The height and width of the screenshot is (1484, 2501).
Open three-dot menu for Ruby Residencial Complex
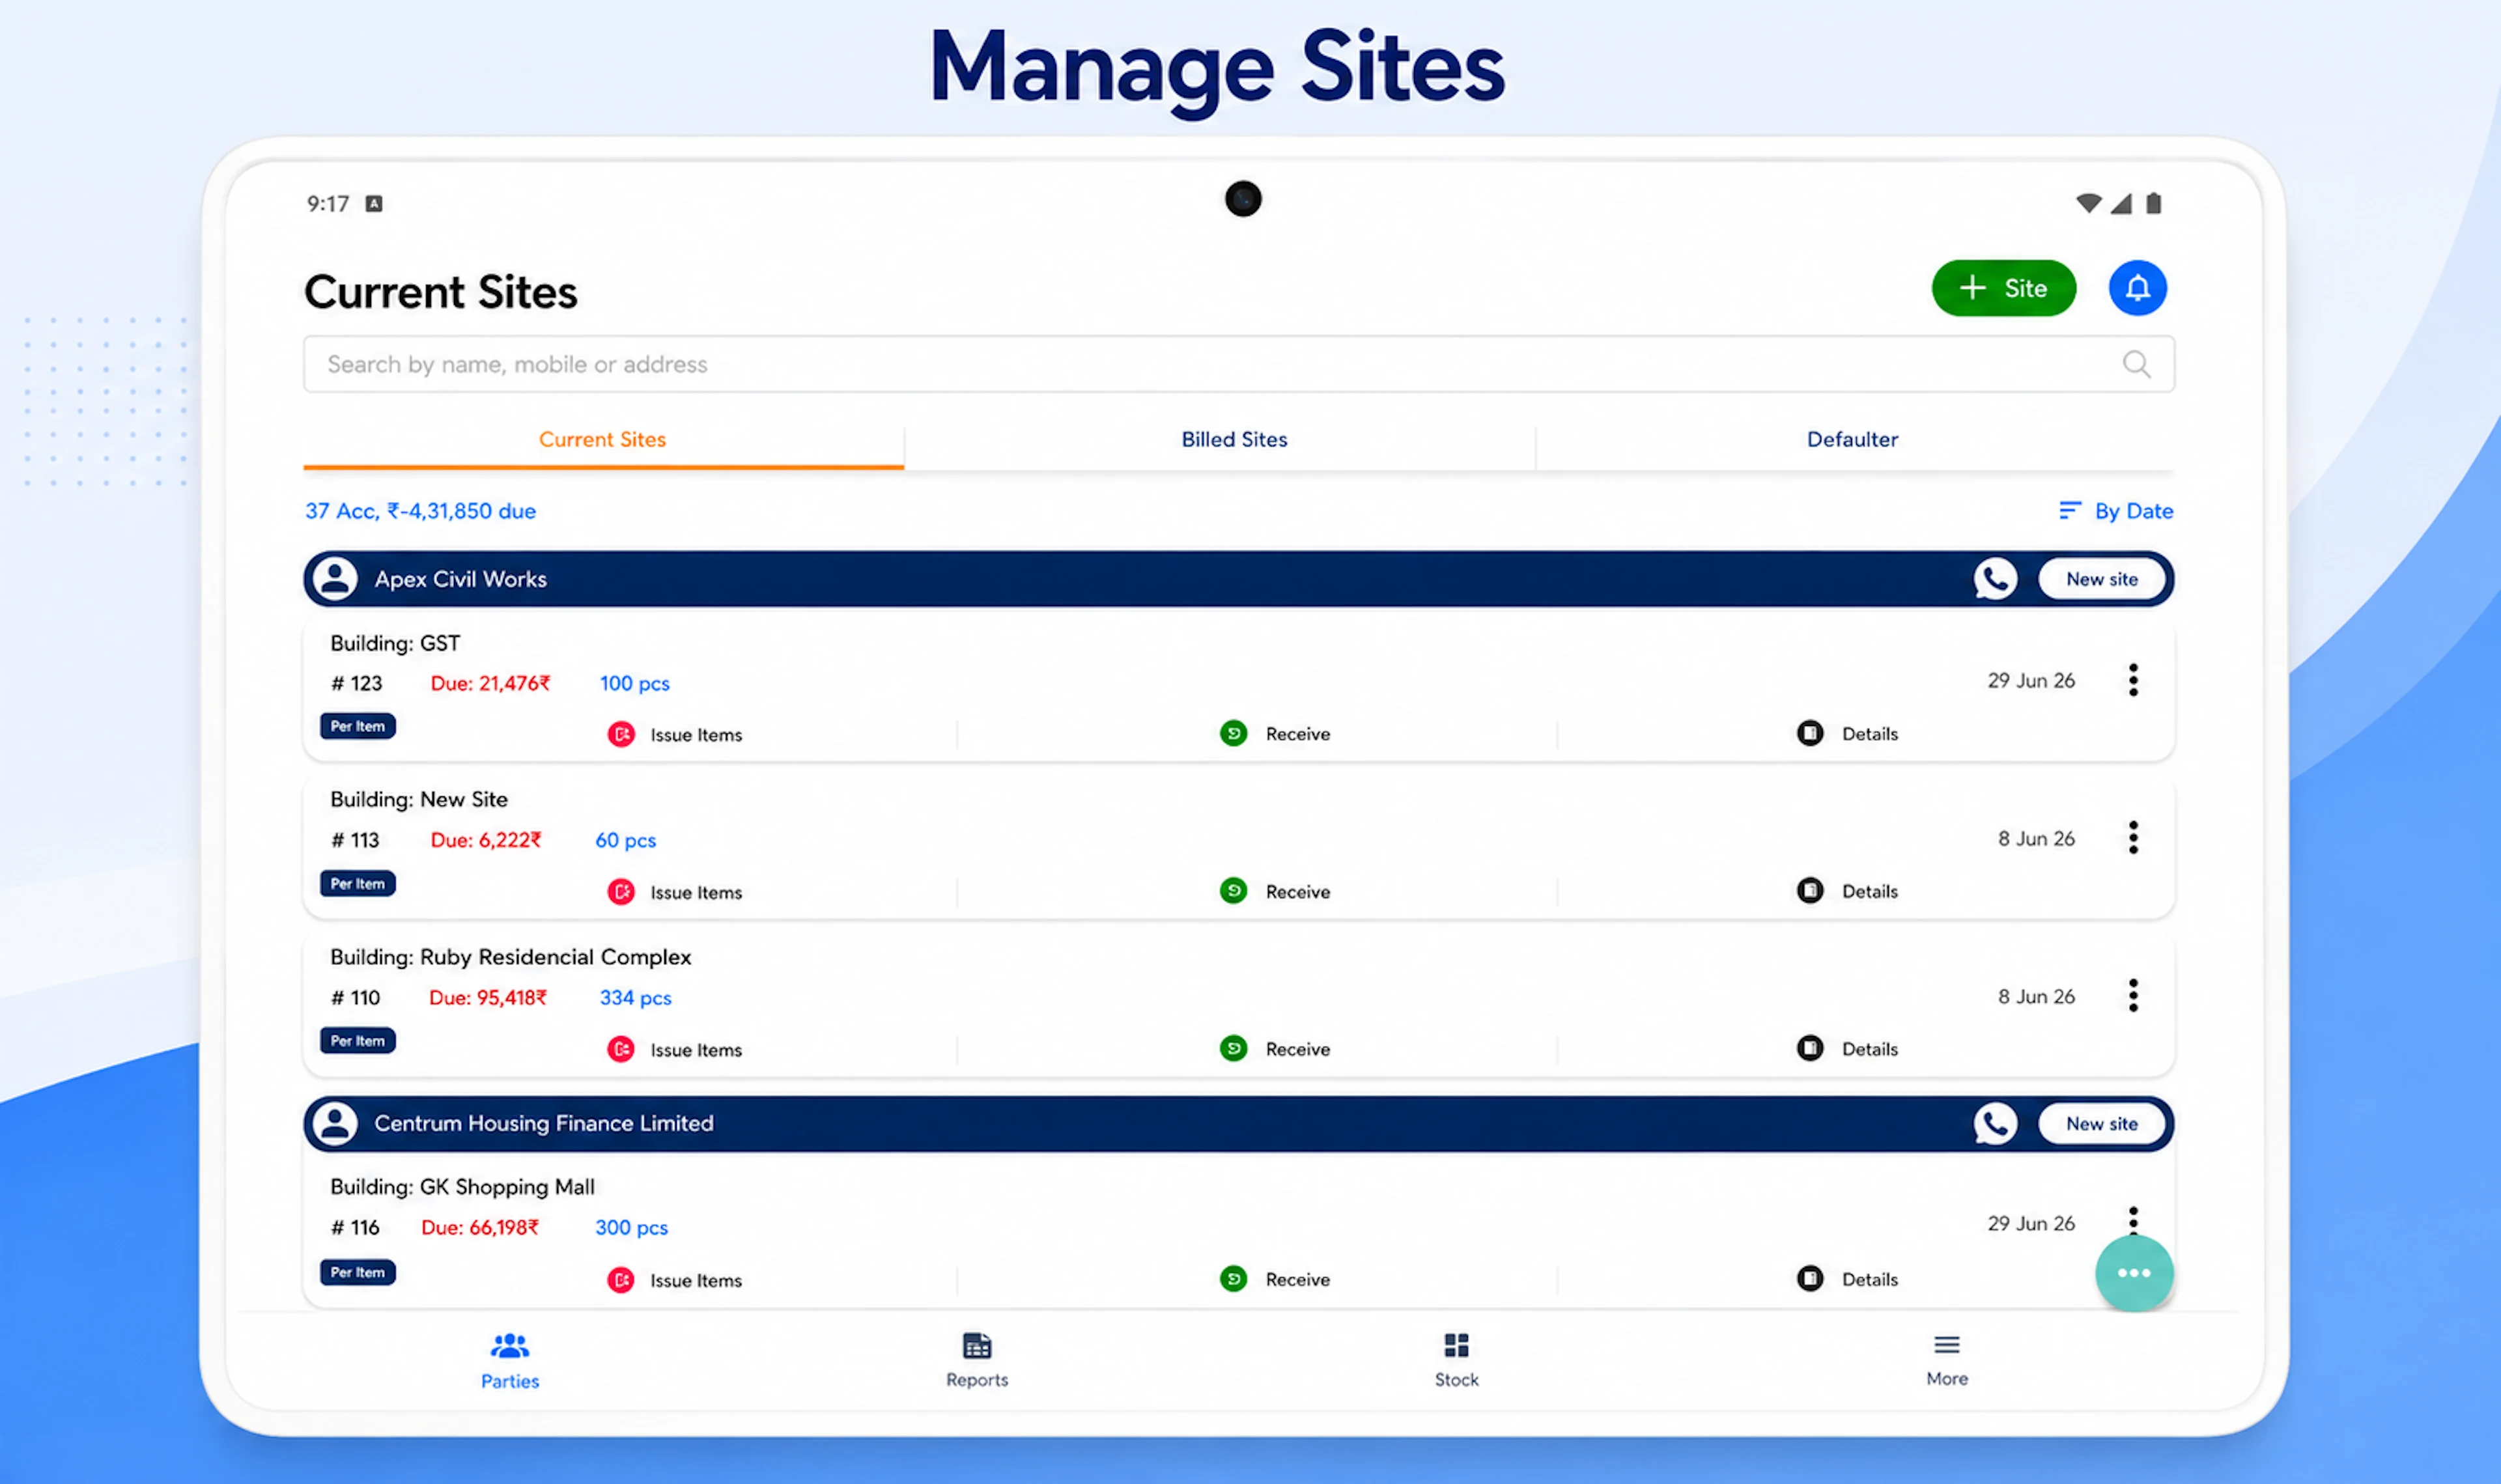pos(2132,996)
